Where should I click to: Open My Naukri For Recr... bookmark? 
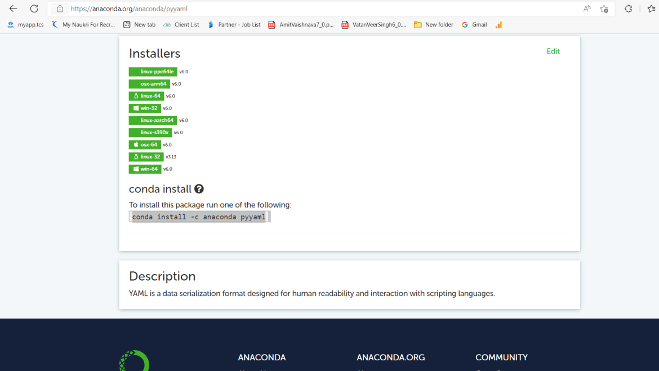tap(83, 25)
